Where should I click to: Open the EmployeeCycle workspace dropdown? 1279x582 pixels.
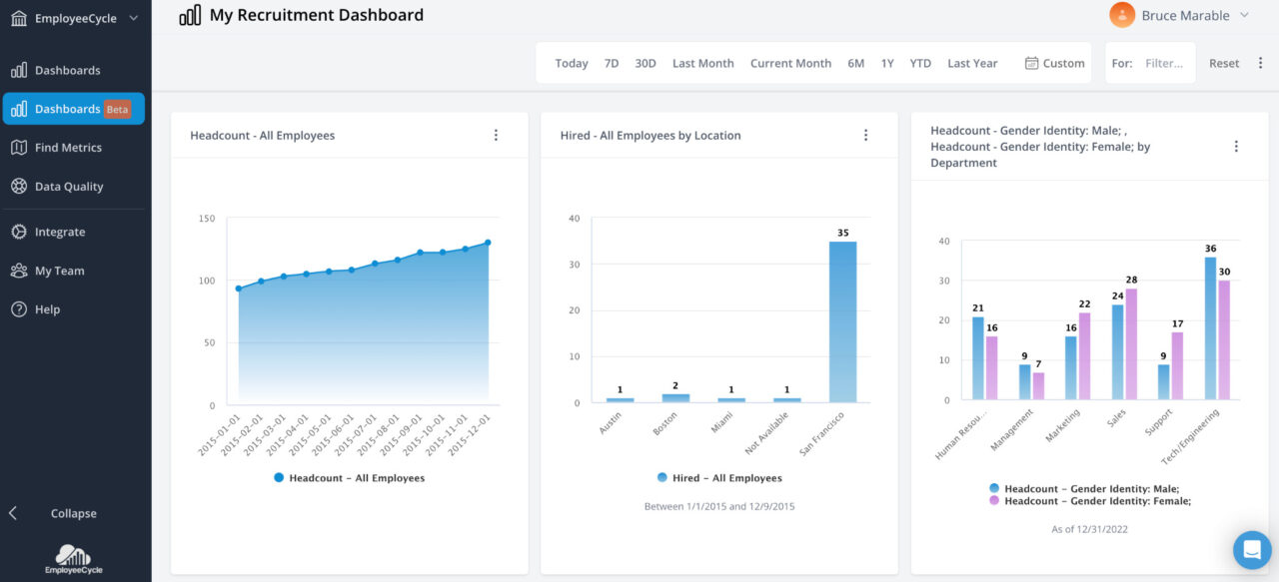point(76,17)
